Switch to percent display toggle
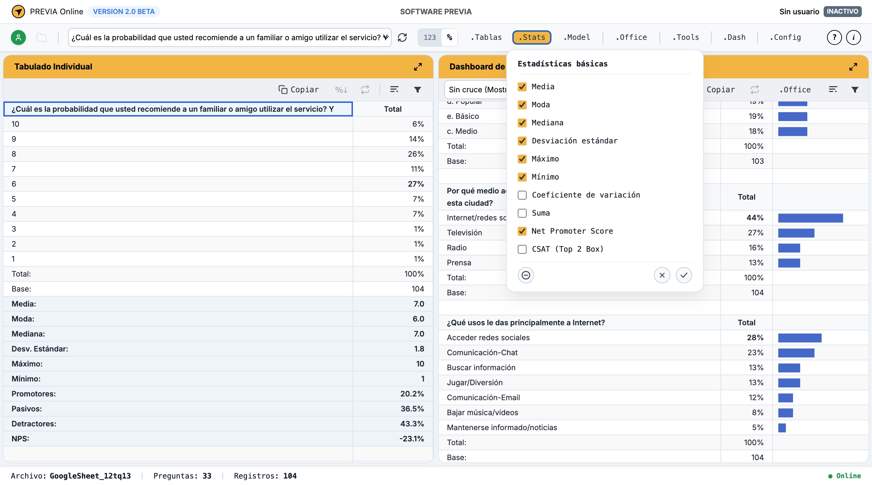 coord(450,37)
